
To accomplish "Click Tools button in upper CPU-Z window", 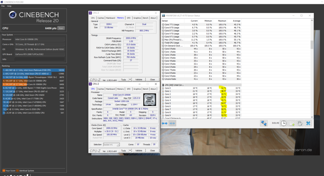I will point(123,80).
